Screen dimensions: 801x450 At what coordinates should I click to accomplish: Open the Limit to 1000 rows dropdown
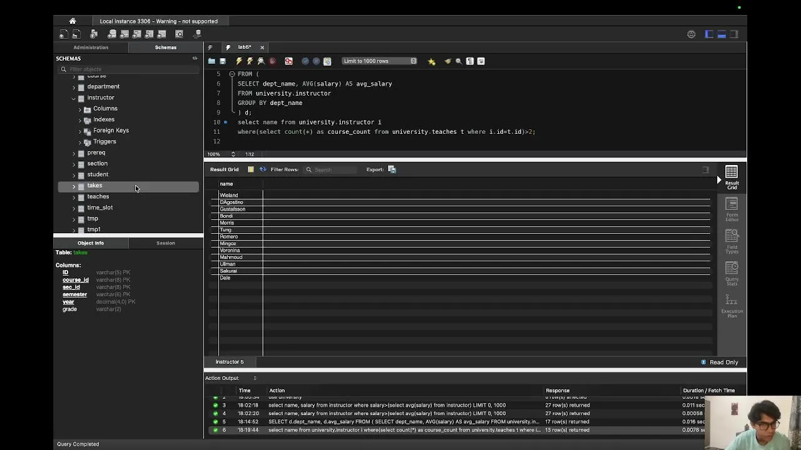pos(379,61)
